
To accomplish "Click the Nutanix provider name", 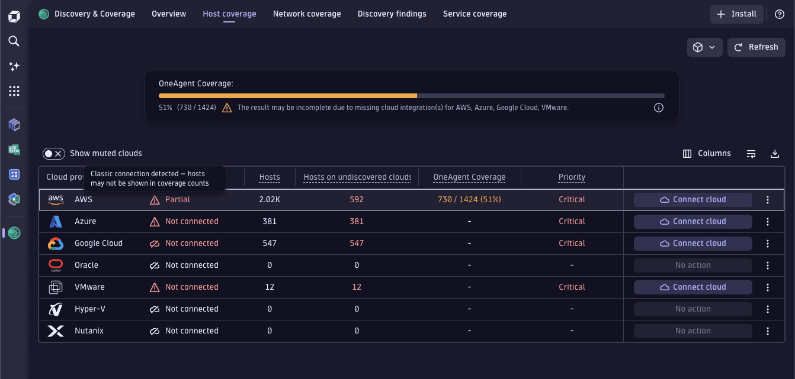I will coord(89,331).
